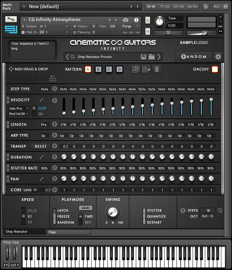Select pattern D
Image resolution: width=232 pixels, height=270 pixels.
pos(120,69)
